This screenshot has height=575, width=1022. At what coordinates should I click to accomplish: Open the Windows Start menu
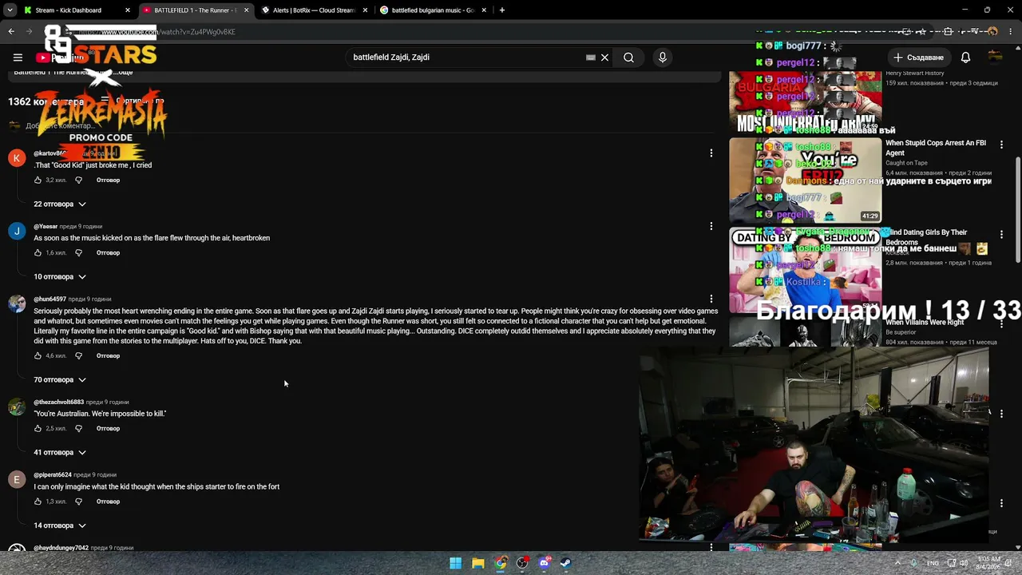point(455,563)
